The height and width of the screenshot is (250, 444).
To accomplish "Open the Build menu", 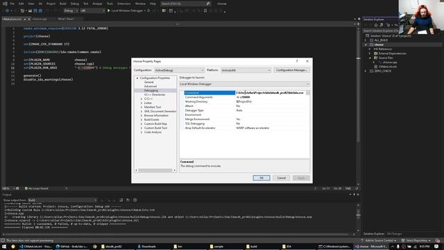I will [x=63, y=3].
